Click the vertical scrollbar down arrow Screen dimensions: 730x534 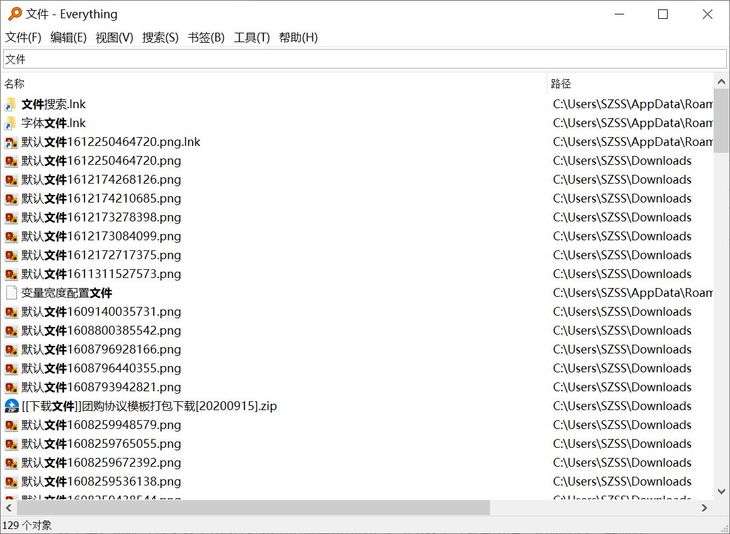pos(721,492)
